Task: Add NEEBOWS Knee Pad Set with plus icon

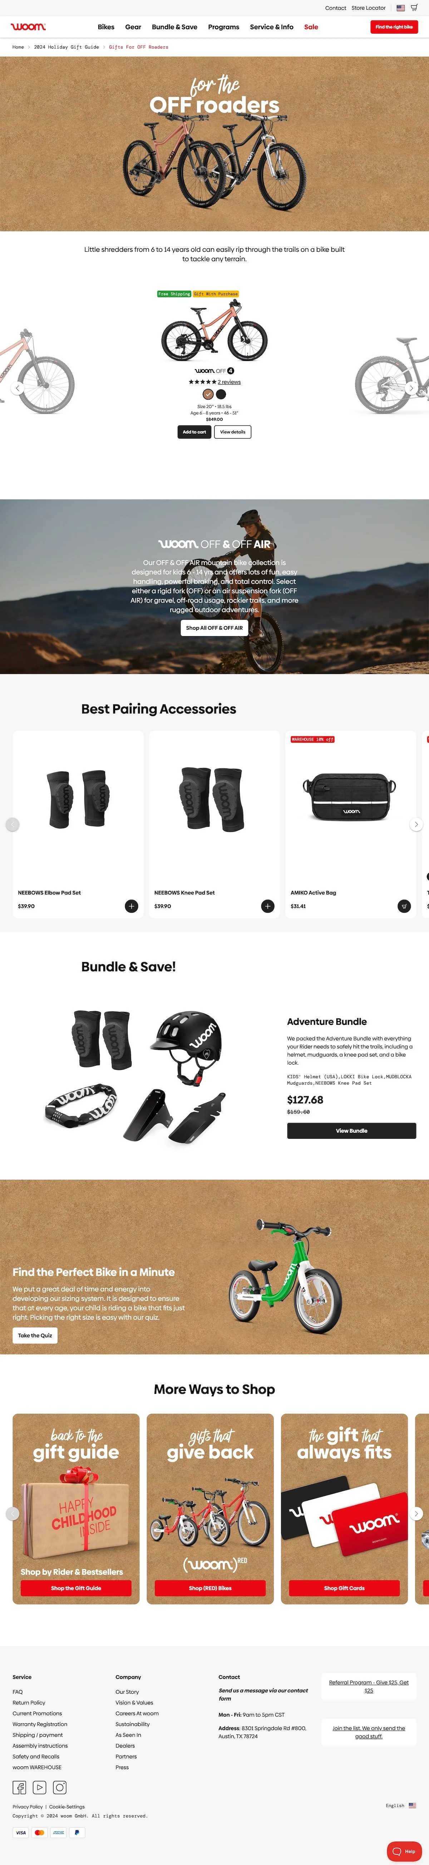Action: (x=268, y=906)
